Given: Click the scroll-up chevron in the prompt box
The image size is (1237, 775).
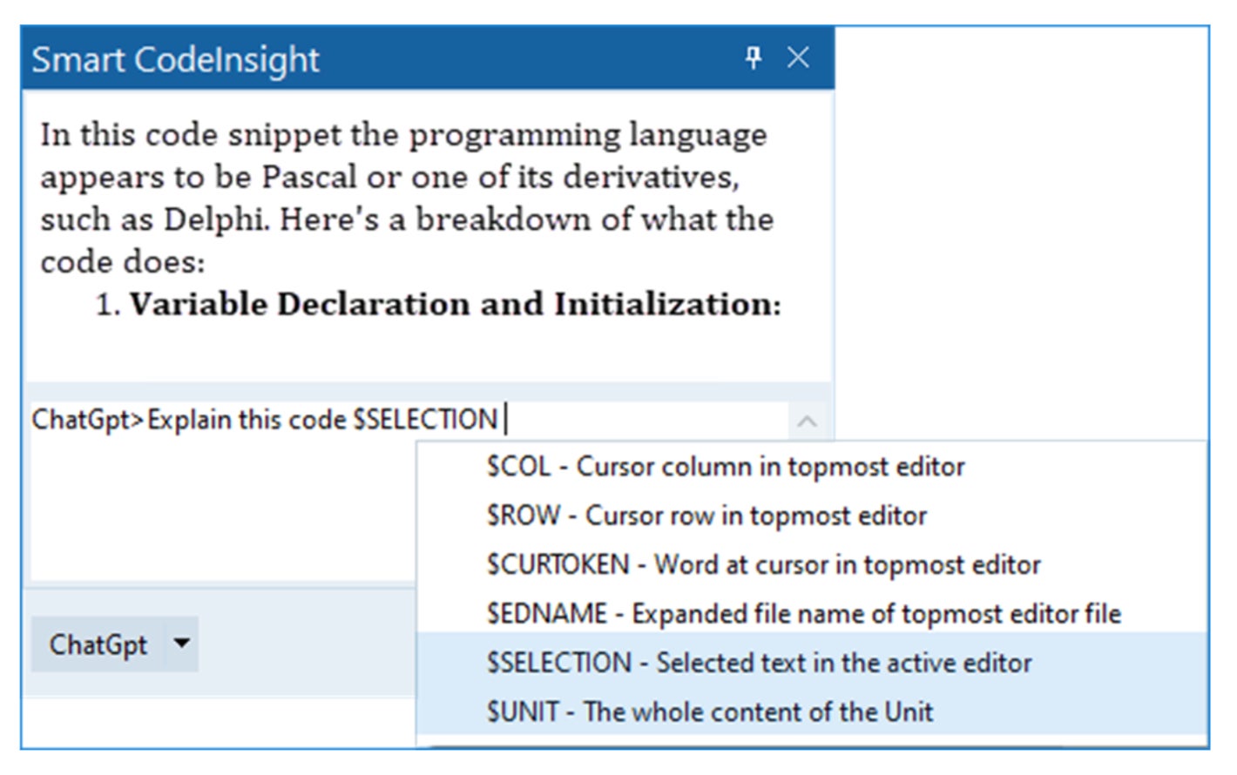Looking at the screenshot, I should [x=807, y=422].
